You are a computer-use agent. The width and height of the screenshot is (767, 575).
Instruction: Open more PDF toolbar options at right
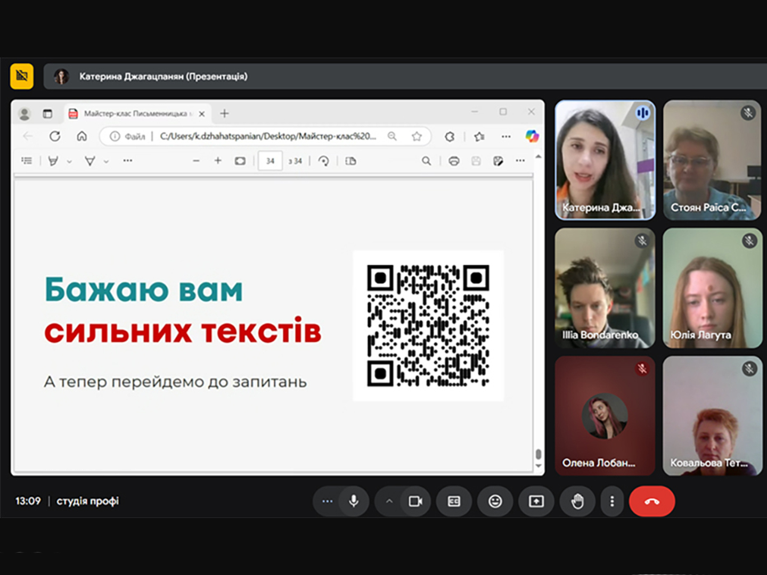520,160
